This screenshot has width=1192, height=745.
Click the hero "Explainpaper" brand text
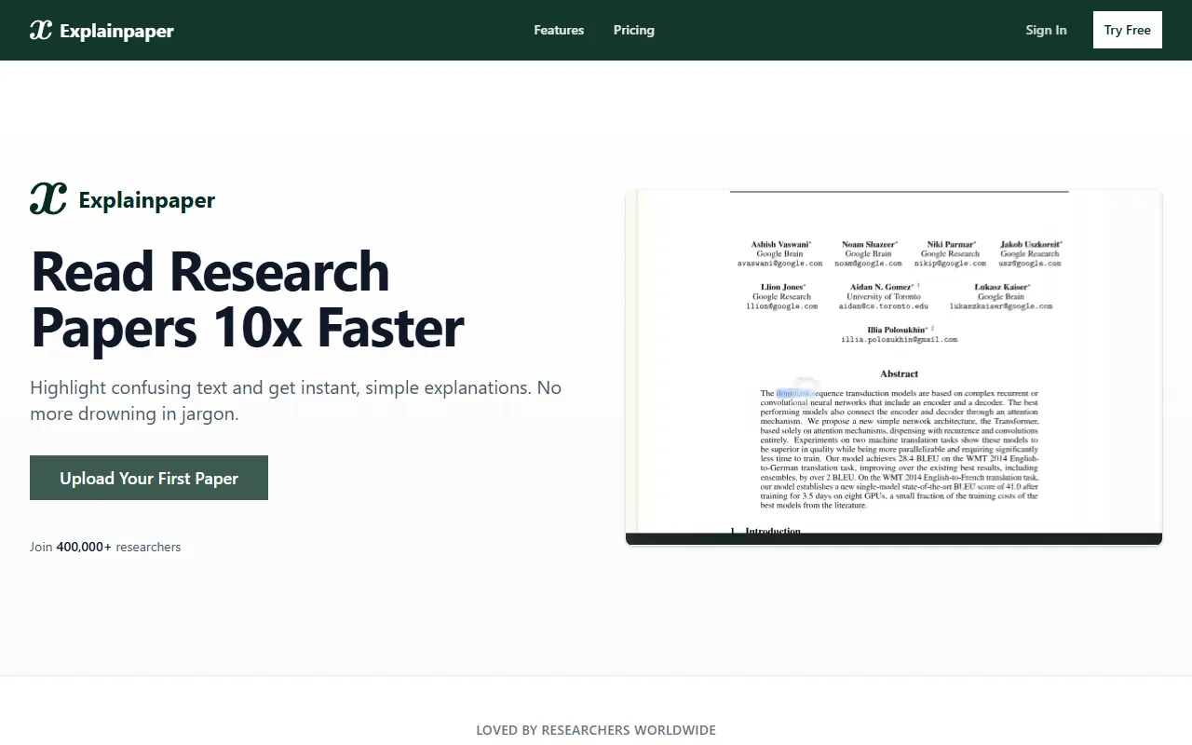coord(147,200)
